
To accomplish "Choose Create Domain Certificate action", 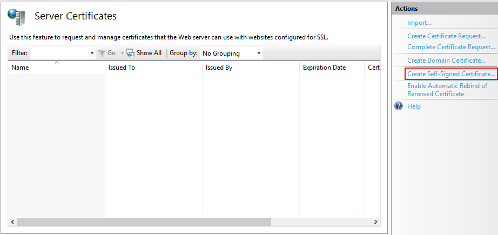I will coord(446,61).
